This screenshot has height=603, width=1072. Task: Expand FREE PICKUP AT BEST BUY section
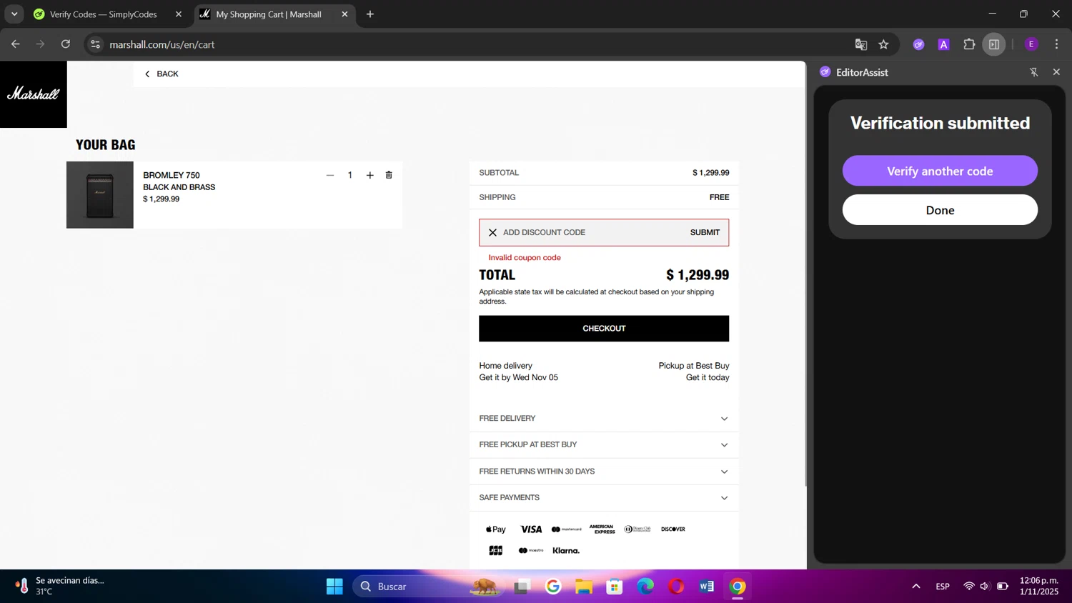(x=604, y=445)
